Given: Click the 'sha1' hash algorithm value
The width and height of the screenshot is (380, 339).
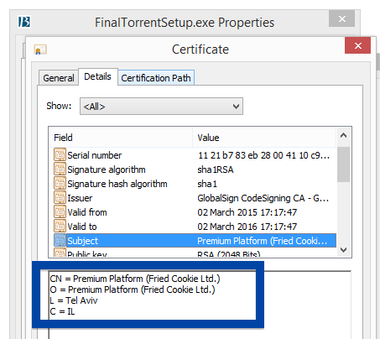Looking at the screenshot, I should pyautogui.click(x=207, y=184).
